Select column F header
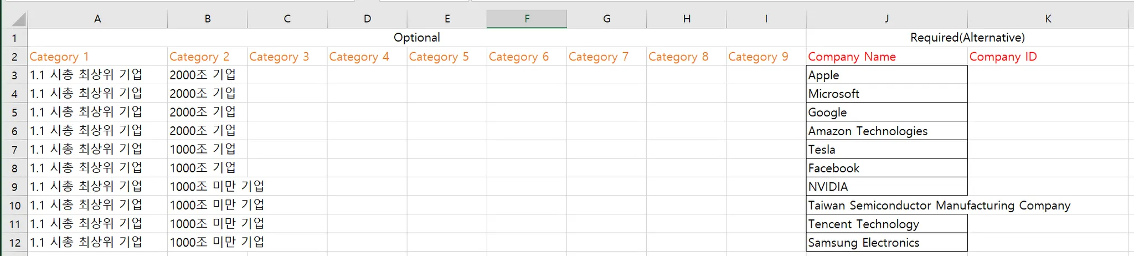This screenshot has height=256, width=1134. pos(527,19)
